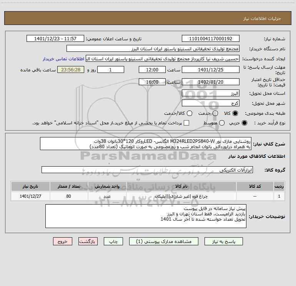Image resolution: width=296 pixels, height=286 pixels.
Task: Click the کد کالا column header
Action: tap(255, 187)
